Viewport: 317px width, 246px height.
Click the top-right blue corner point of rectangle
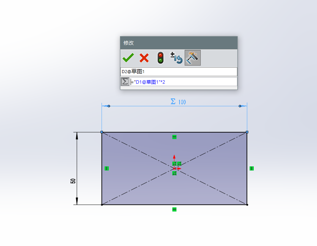[x=247, y=132]
